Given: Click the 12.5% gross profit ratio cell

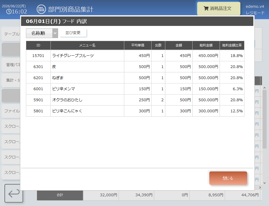Looking at the screenshot, I should 232,111.
